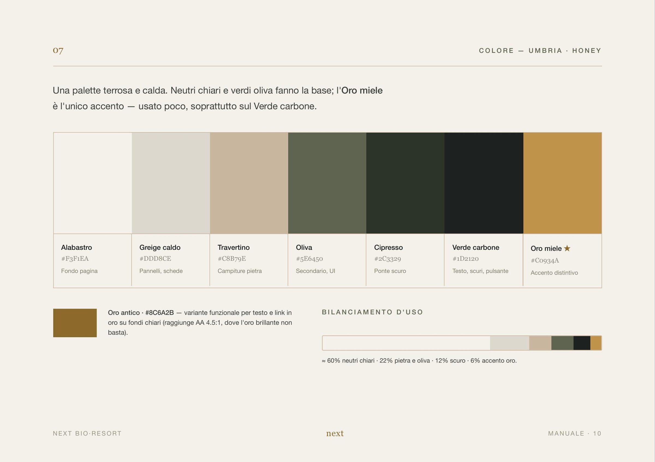Viewport: 655px width, 462px height.
Task: Click the section number 07
Action: click(x=58, y=50)
